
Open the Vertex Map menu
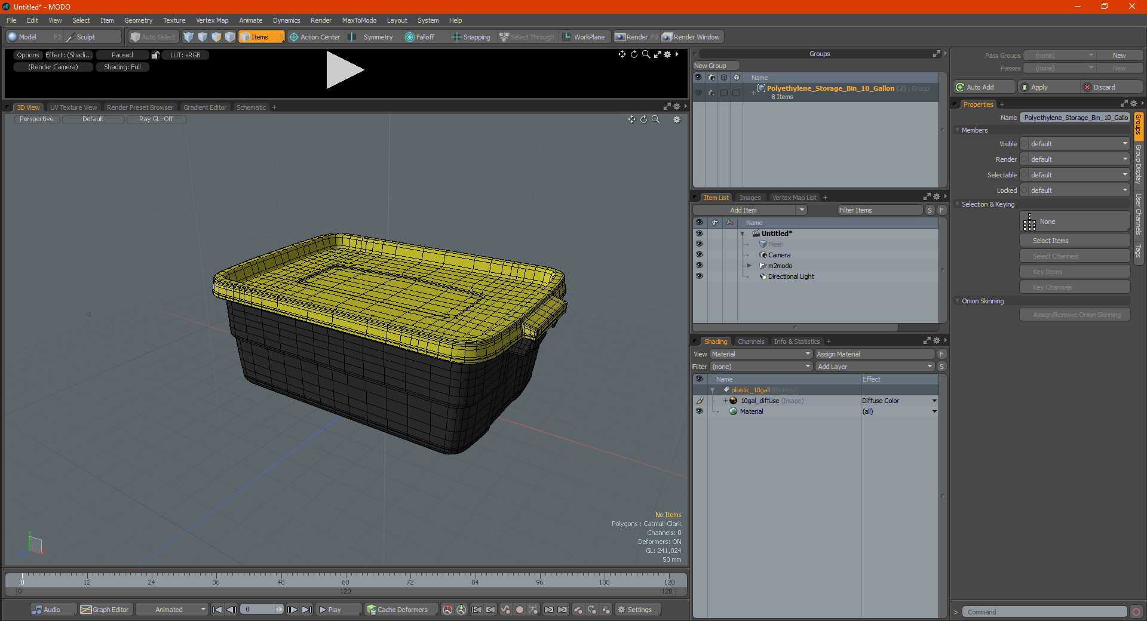tap(212, 20)
